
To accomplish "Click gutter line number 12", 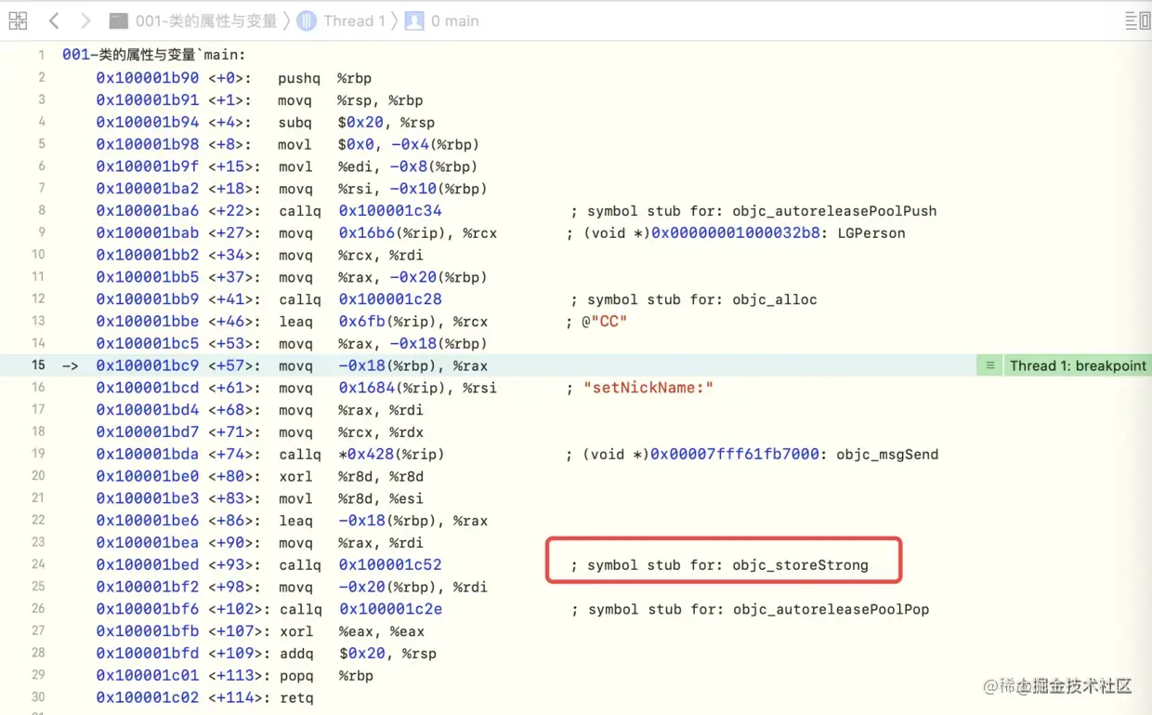I will (x=38, y=298).
